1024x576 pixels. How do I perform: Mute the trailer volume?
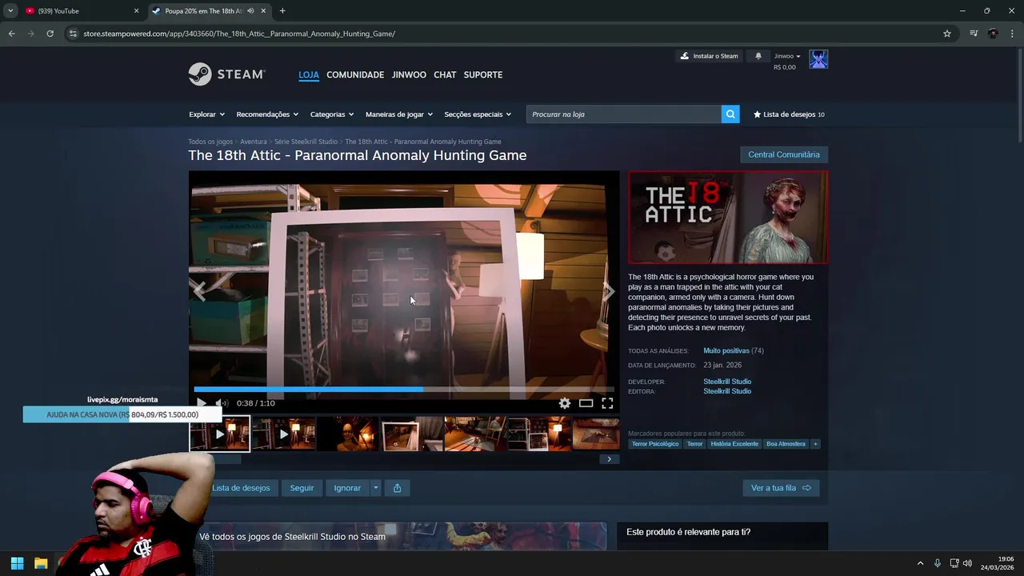tap(222, 403)
